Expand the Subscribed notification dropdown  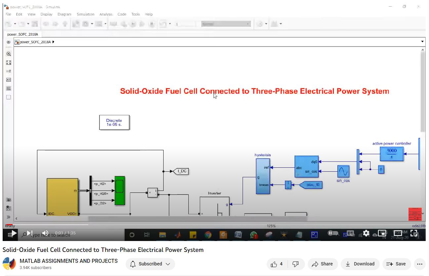click(150, 264)
